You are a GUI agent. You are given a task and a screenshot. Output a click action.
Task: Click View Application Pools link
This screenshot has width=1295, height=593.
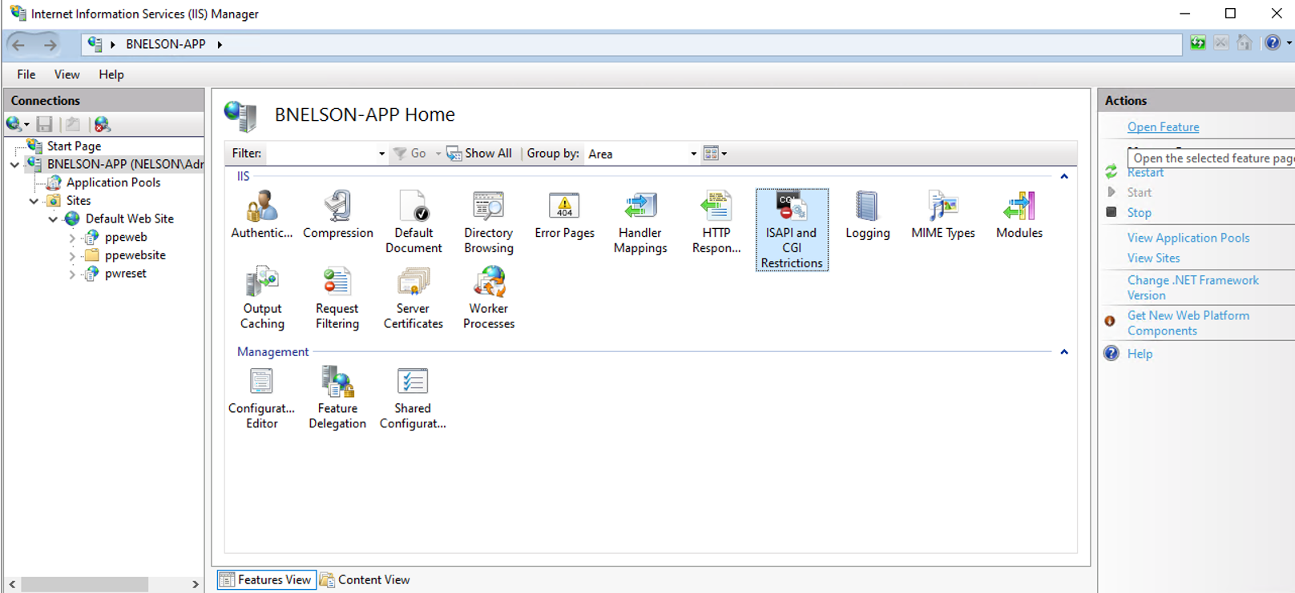(x=1188, y=238)
